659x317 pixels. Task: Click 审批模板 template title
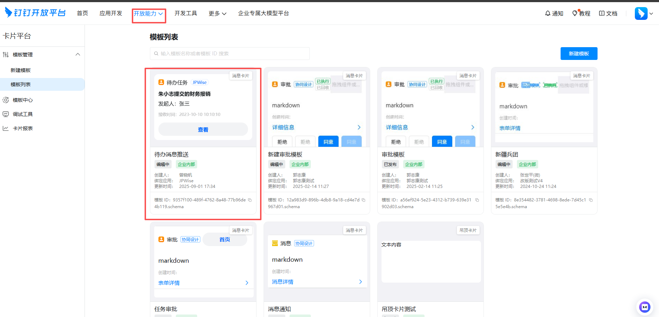click(x=393, y=154)
